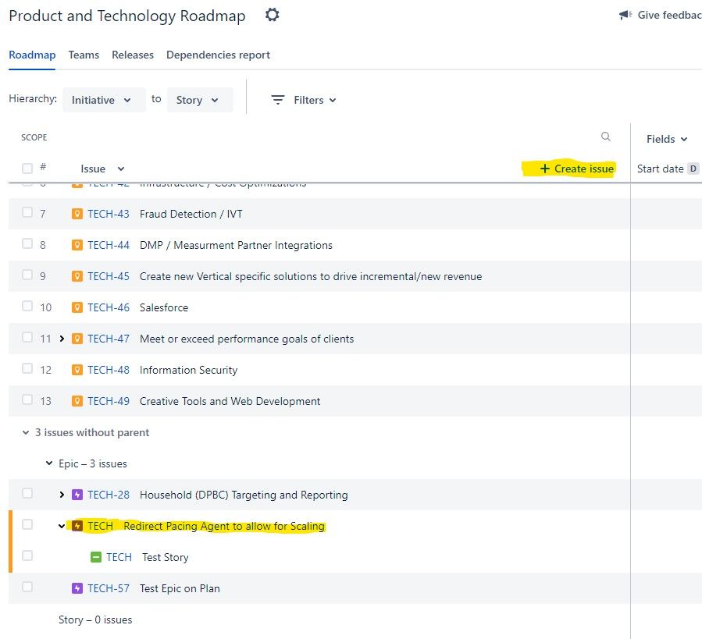The width and height of the screenshot is (702, 639).
Task: Select the Salesforce row checkbox
Action: coord(27,306)
